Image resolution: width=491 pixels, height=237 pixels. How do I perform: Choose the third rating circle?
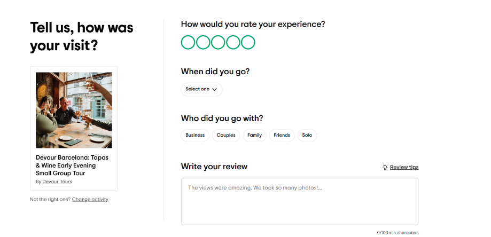pos(218,42)
